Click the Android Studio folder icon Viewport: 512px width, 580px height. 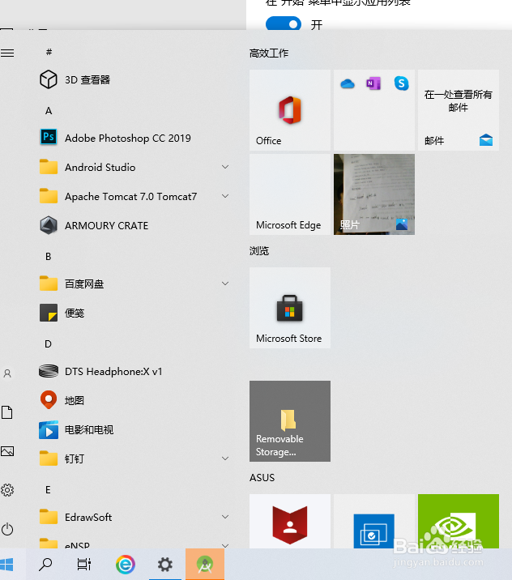tap(49, 167)
